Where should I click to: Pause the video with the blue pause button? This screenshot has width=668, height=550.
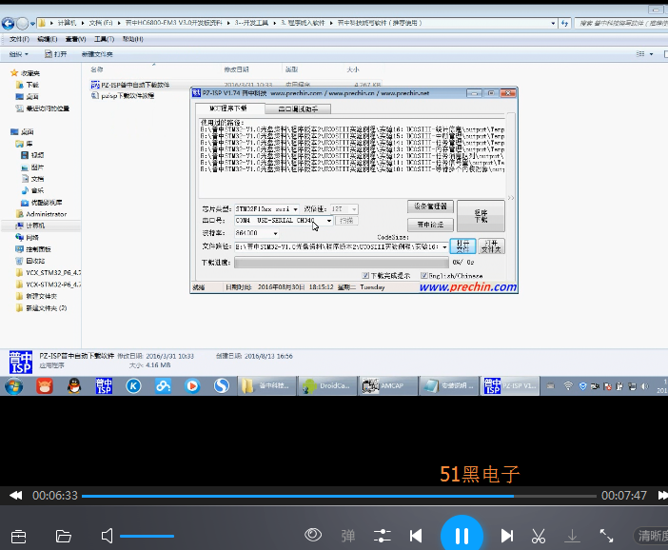point(462,536)
